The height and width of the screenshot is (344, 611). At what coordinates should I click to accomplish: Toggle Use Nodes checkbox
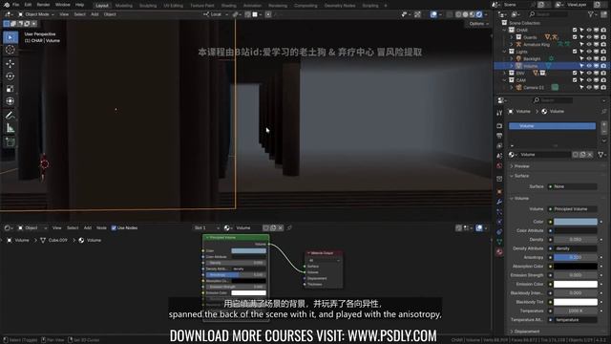114,227
